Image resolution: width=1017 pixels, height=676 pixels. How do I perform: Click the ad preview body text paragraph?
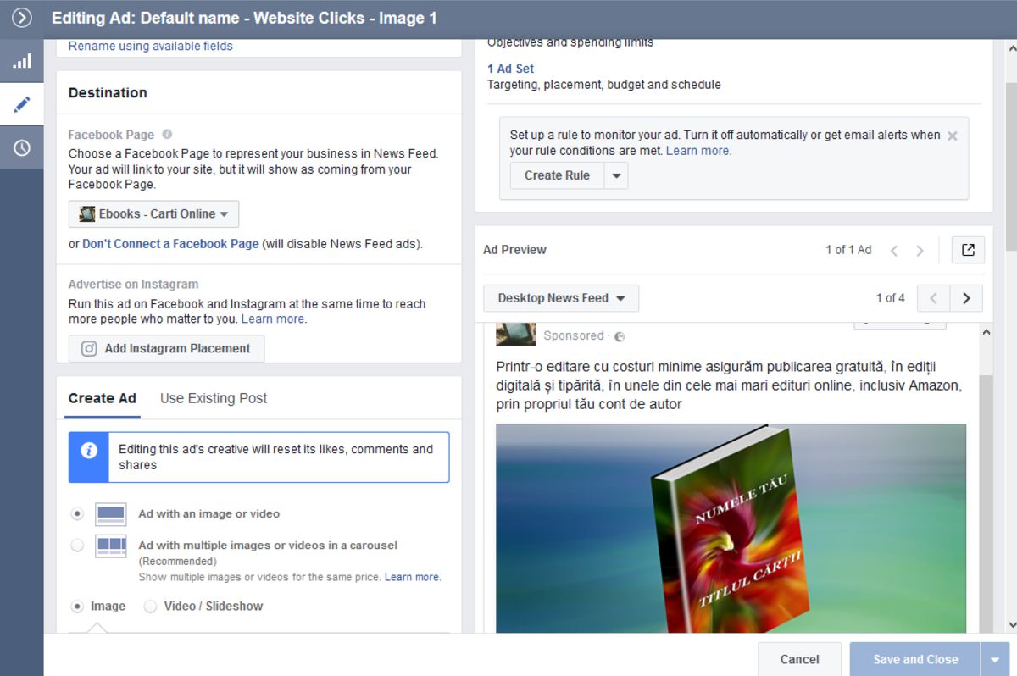729,385
